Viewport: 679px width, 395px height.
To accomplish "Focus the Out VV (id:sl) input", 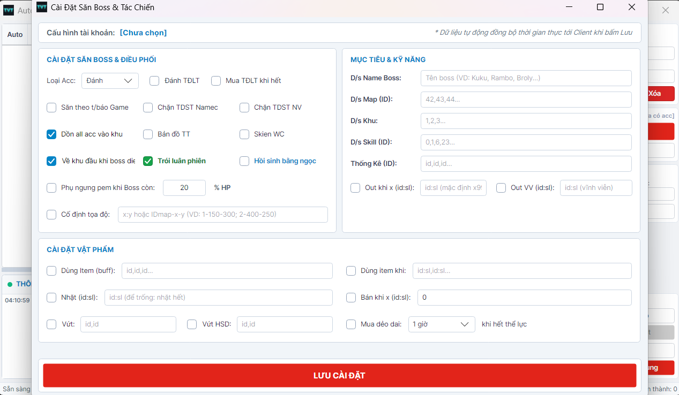I will pos(596,188).
